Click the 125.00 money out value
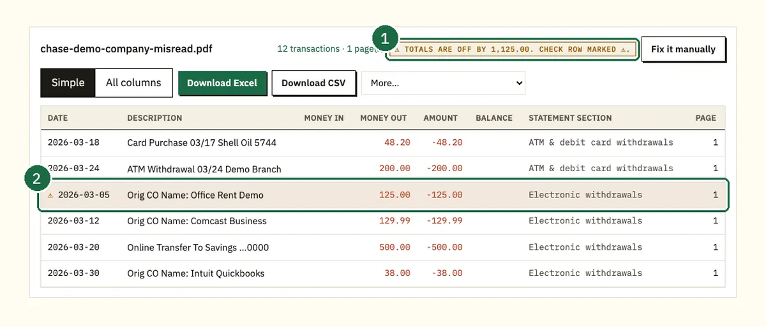766x327 pixels. coord(394,195)
